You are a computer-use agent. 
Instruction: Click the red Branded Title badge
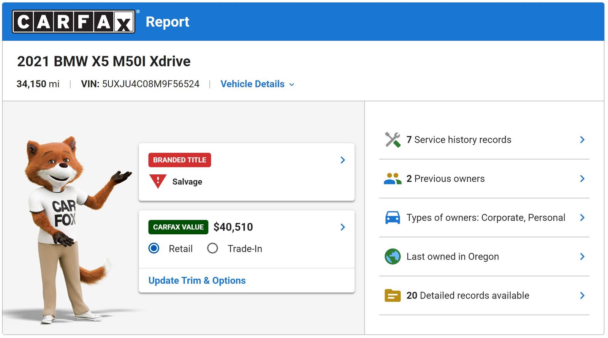(x=179, y=160)
